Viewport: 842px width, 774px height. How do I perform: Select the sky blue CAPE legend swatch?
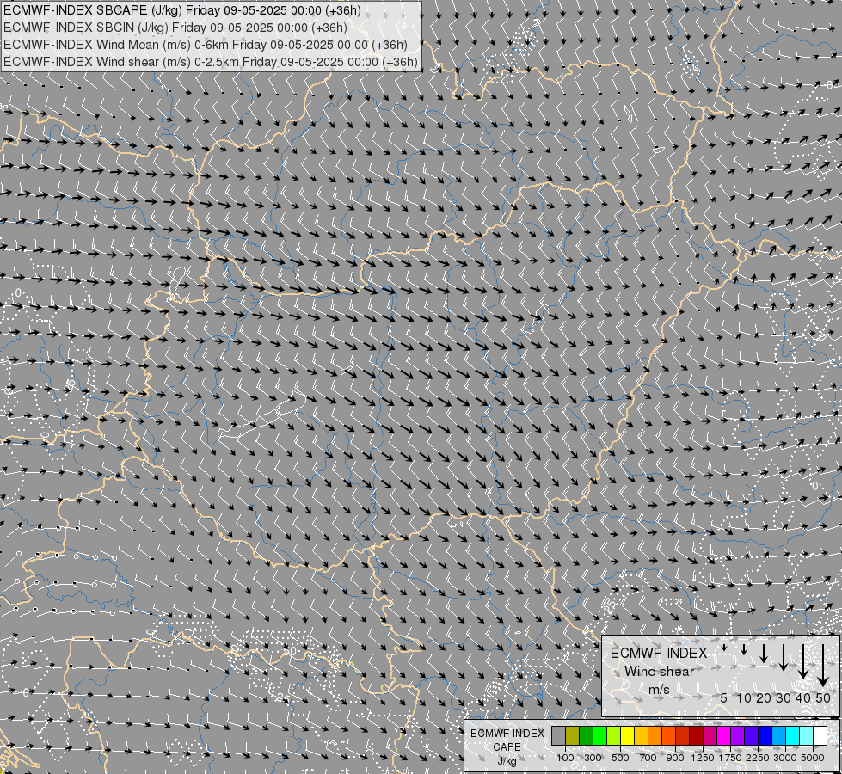coord(778,736)
